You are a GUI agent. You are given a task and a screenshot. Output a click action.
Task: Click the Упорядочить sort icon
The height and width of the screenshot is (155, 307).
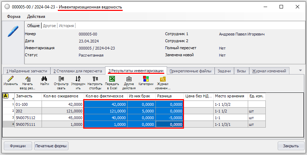[x=78, y=79]
